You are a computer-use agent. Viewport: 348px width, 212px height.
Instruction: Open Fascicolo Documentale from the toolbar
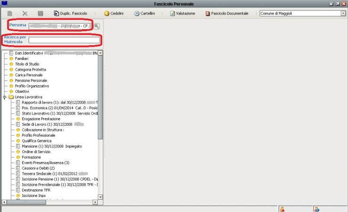click(227, 13)
